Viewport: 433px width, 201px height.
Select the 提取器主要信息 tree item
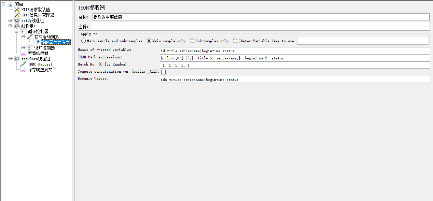click(x=55, y=42)
